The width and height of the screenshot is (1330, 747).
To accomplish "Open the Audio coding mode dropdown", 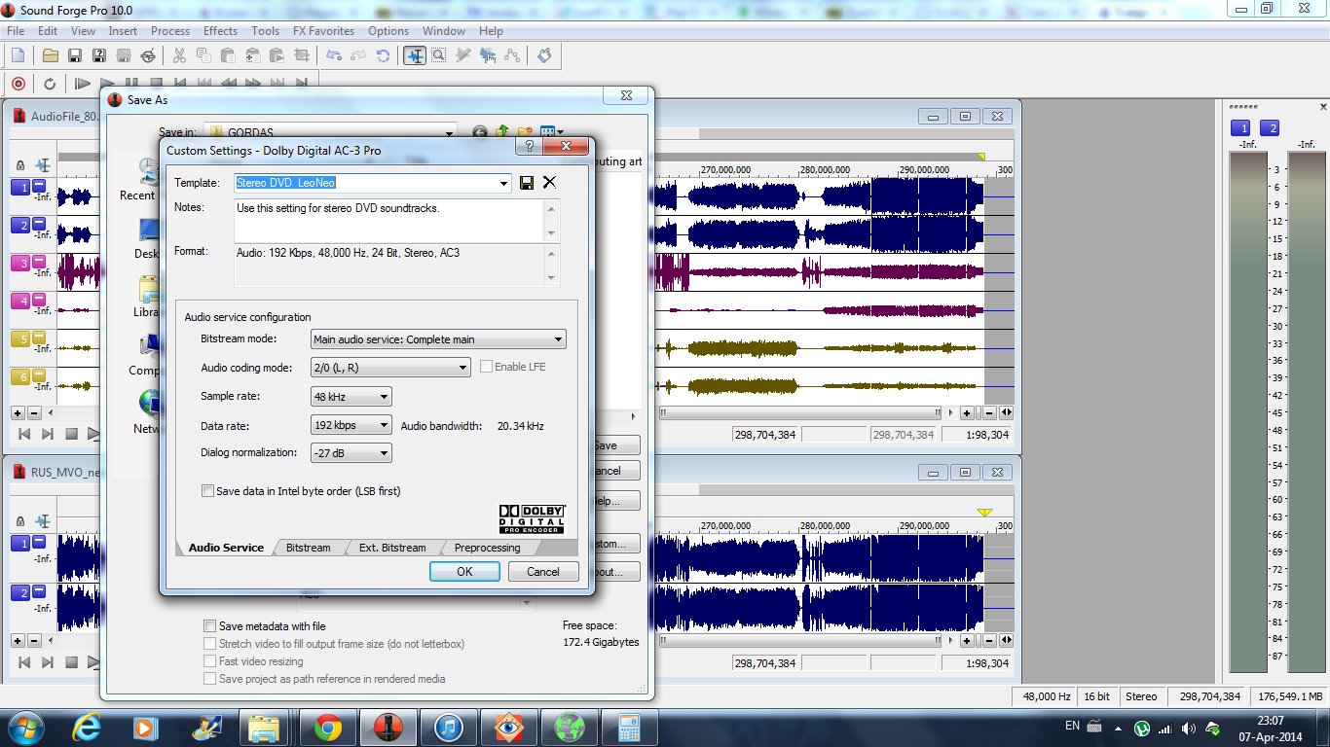I will 390,368.
